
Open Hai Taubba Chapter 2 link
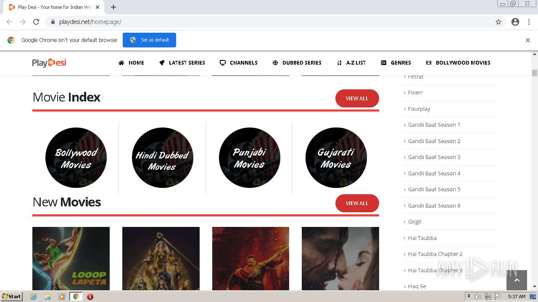point(435,254)
